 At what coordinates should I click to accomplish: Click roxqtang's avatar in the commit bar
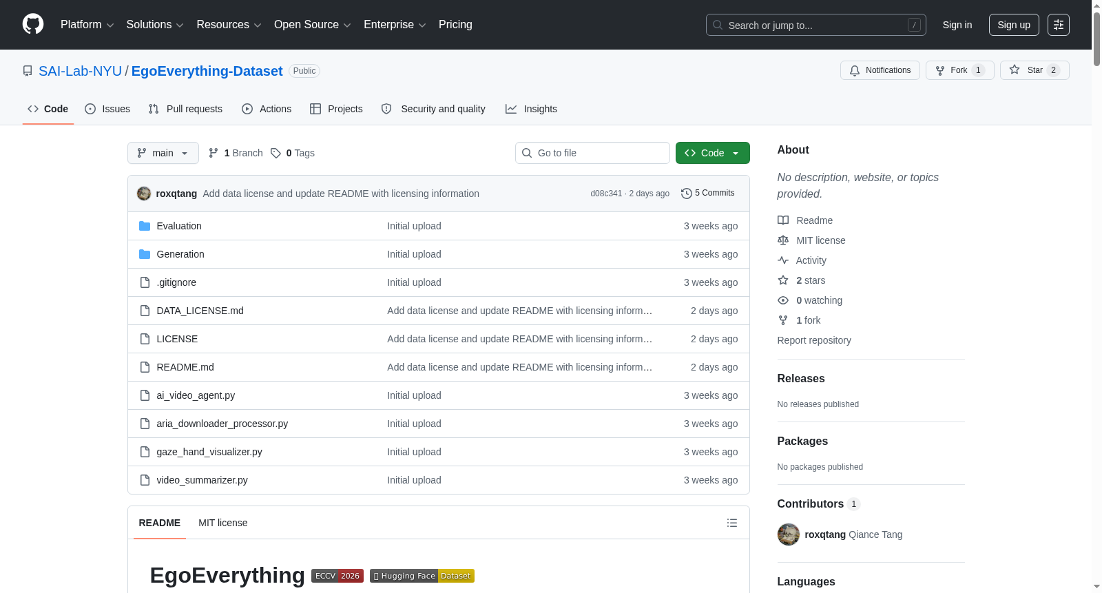pyautogui.click(x=144, y=194)
